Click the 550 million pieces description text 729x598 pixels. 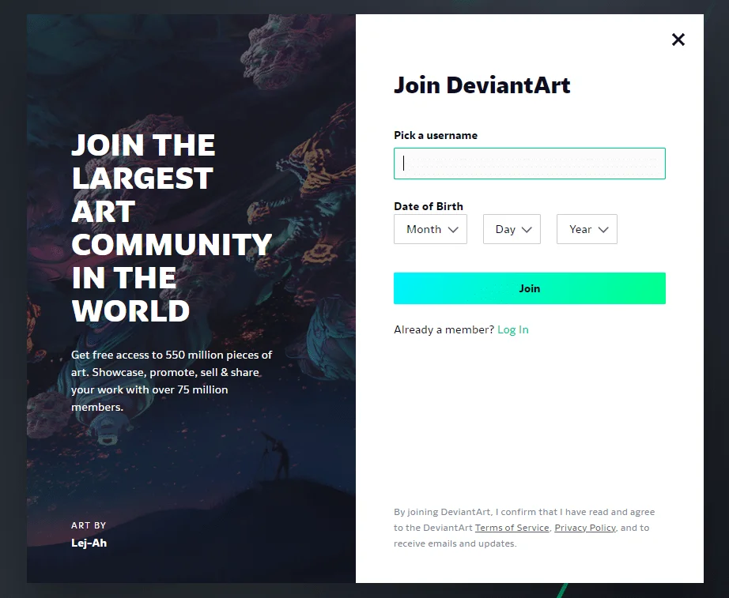click(x=172, y=381)
